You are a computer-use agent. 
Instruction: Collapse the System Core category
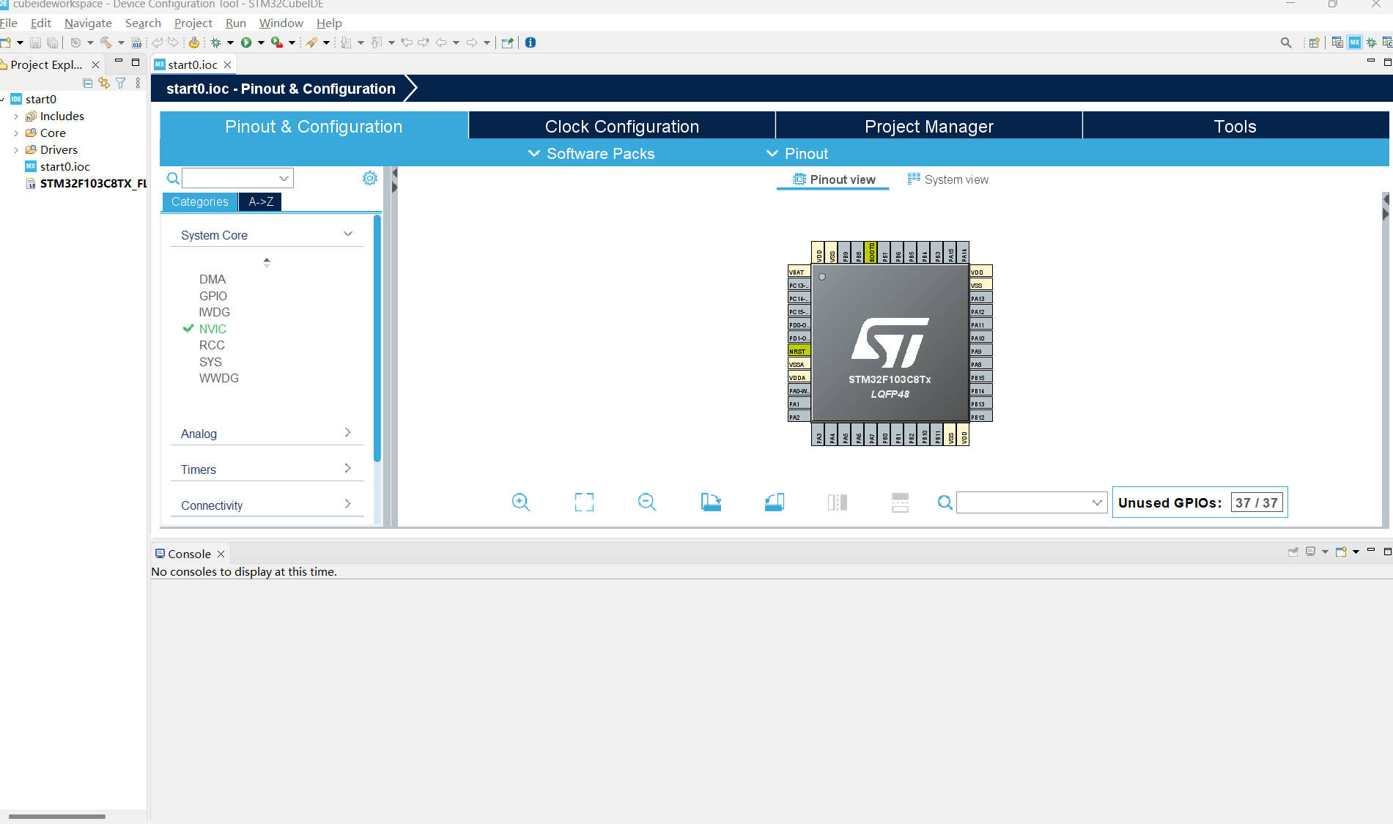[348, 234]
